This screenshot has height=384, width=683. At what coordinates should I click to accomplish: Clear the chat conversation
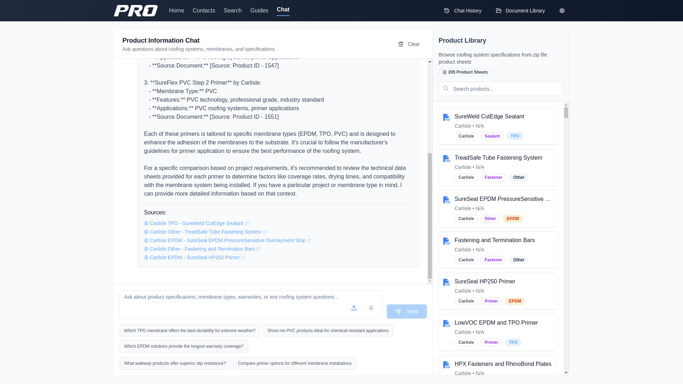(x=409, y=44)
